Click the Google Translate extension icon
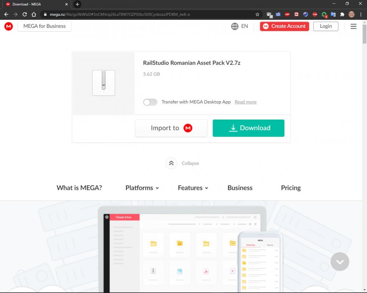 pos(333,14)
